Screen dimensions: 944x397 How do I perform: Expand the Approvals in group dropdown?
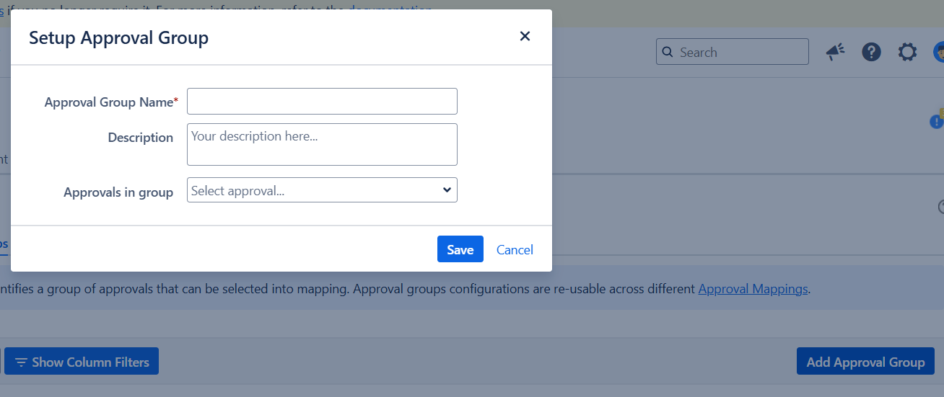(x=322, y=190)
